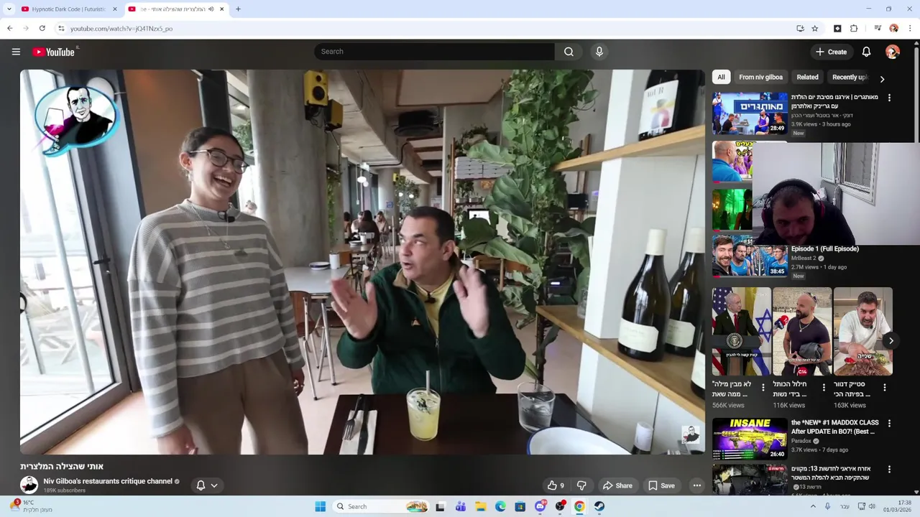920x517 pixels.
Task: Open Discord from the taskbar
Action: [540, 506]
